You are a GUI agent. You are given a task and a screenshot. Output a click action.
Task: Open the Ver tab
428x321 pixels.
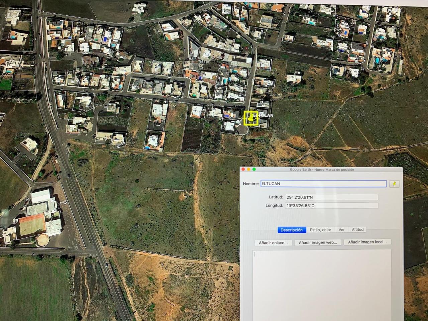point(341,230)
